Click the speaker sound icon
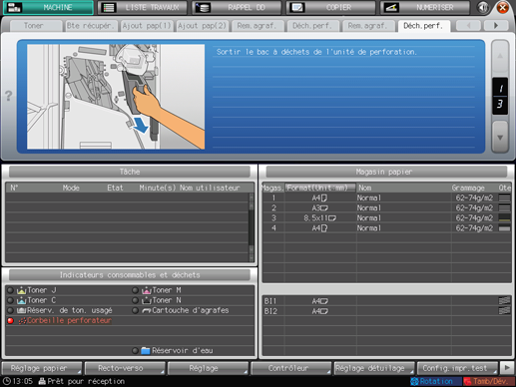 tap(483, 7)
